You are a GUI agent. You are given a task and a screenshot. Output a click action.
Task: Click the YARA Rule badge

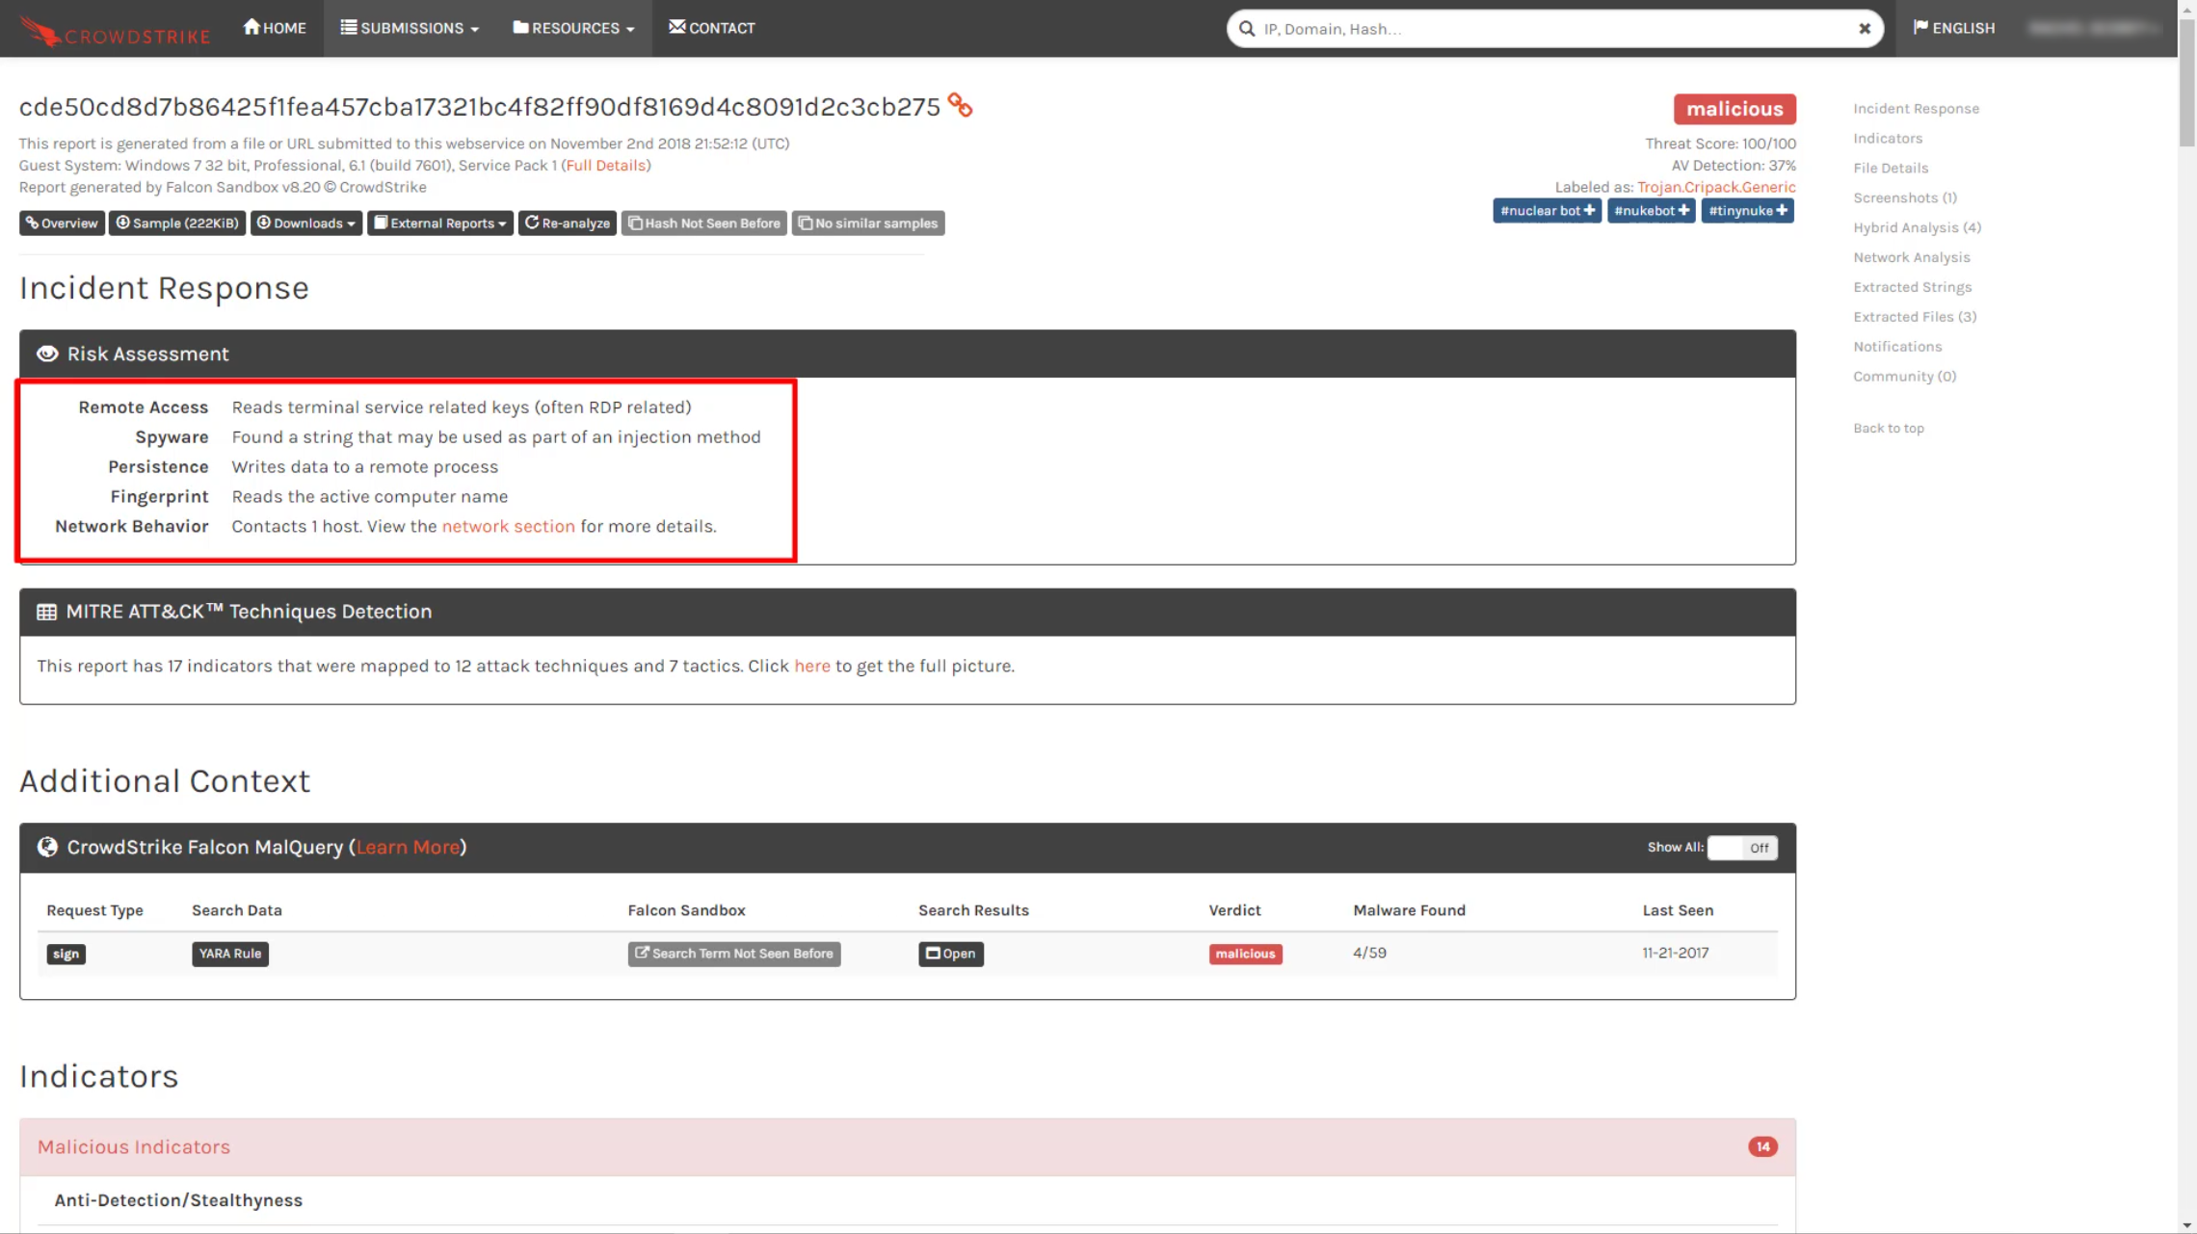point(230,954)
